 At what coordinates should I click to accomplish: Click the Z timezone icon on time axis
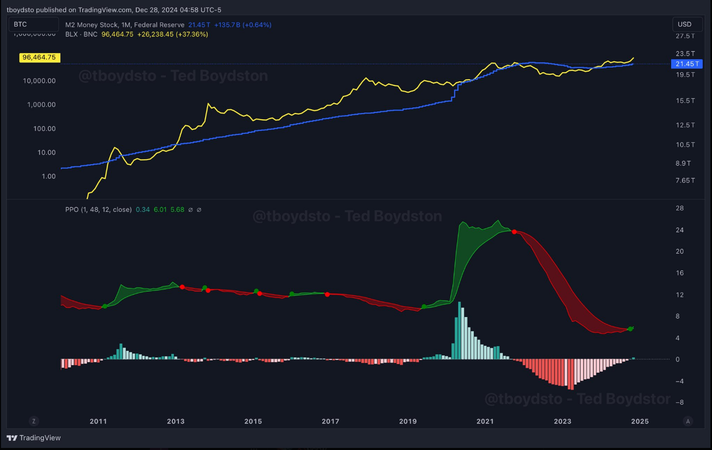tap(34, 421)
